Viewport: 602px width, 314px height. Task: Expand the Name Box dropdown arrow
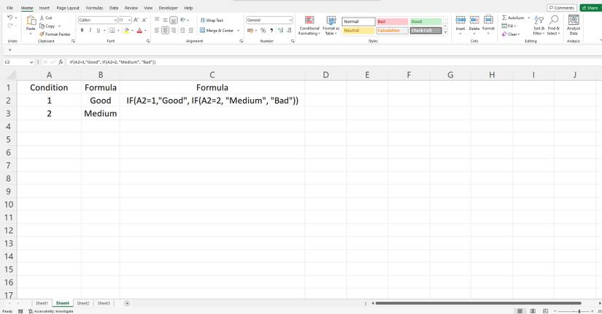(31, 62)
